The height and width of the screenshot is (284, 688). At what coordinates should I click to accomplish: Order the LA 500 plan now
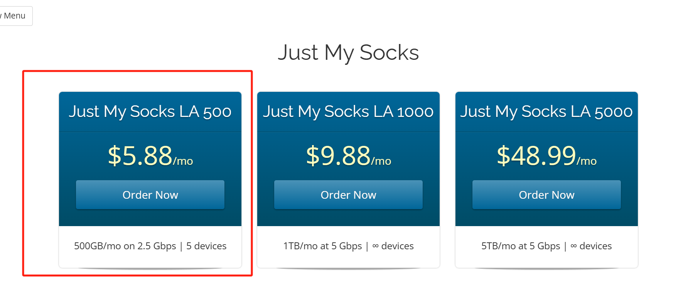(150, 195)
